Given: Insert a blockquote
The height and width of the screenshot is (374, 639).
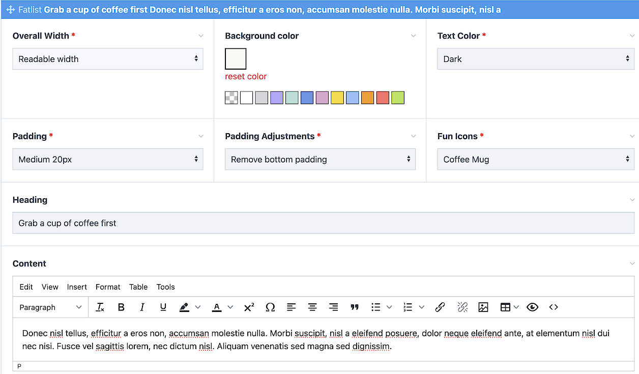Looking at the screenshot, I should point(355,307).
